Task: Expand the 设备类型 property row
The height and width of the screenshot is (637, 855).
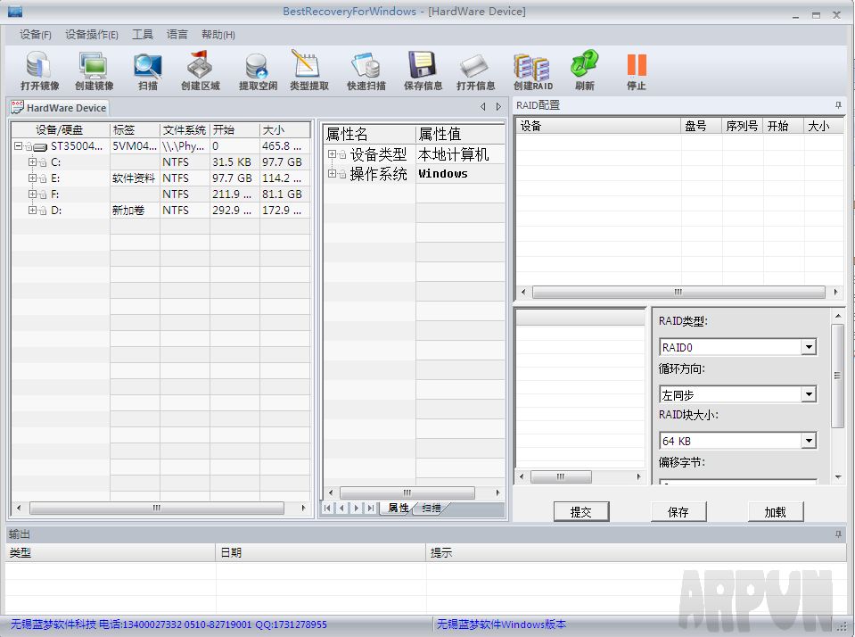Action: pos(332,154)
